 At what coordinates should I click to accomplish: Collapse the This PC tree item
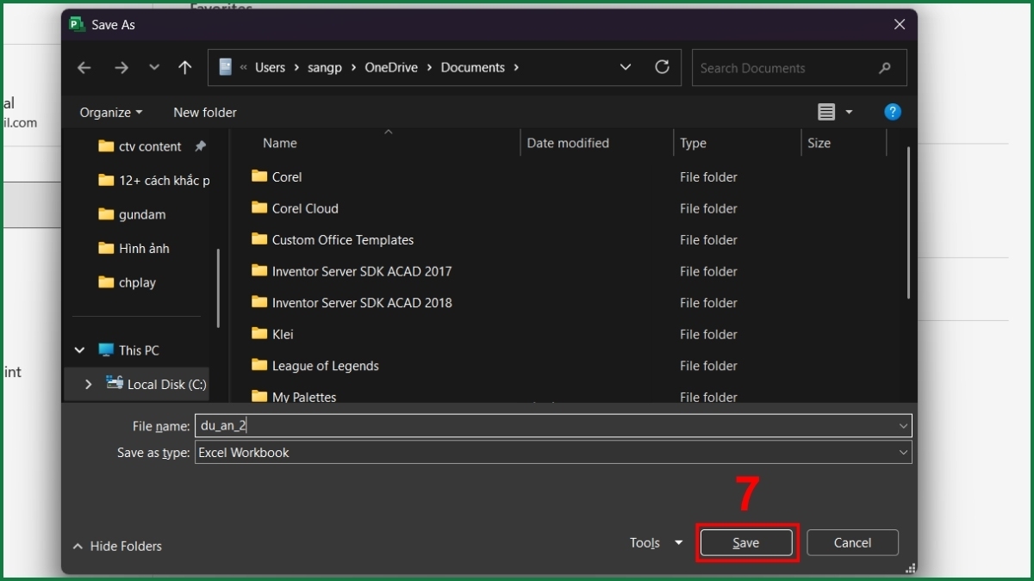tap(79, 349)
